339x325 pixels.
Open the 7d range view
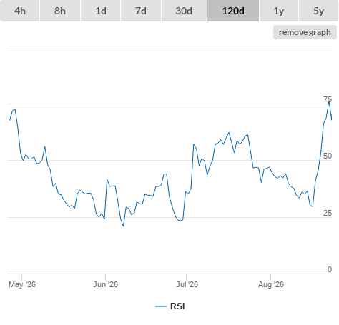tap(141, 11)
